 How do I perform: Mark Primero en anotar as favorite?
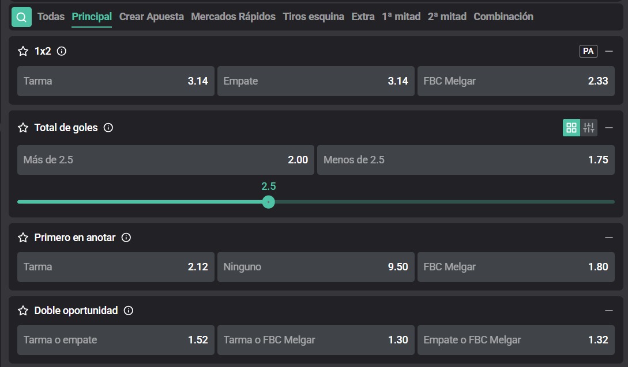(x=23, y=238)
